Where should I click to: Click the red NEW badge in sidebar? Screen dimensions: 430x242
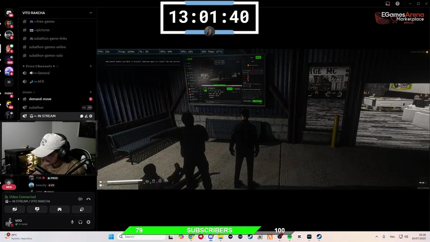[x=9, y=187]
